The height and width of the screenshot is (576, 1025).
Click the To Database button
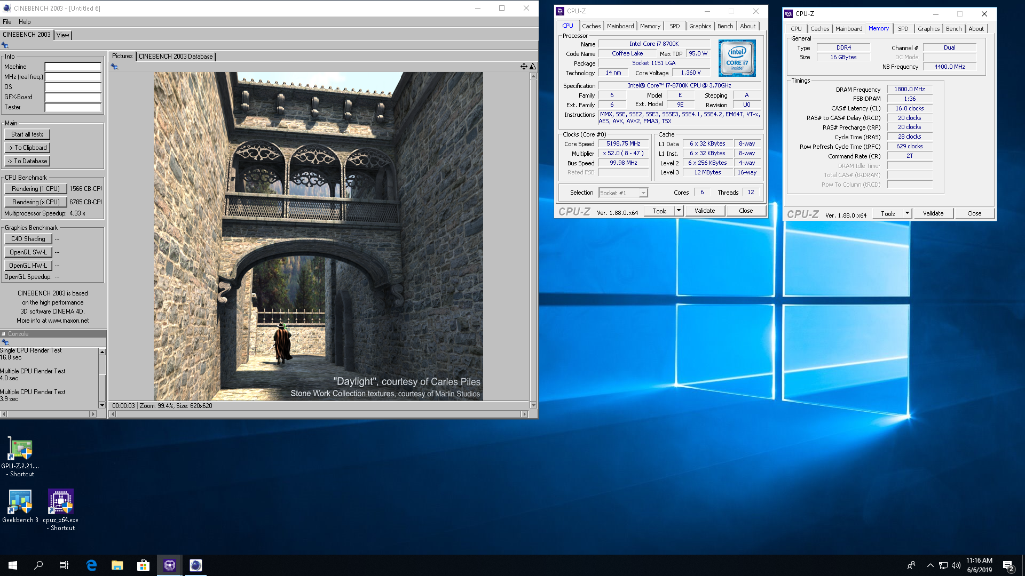27,161
